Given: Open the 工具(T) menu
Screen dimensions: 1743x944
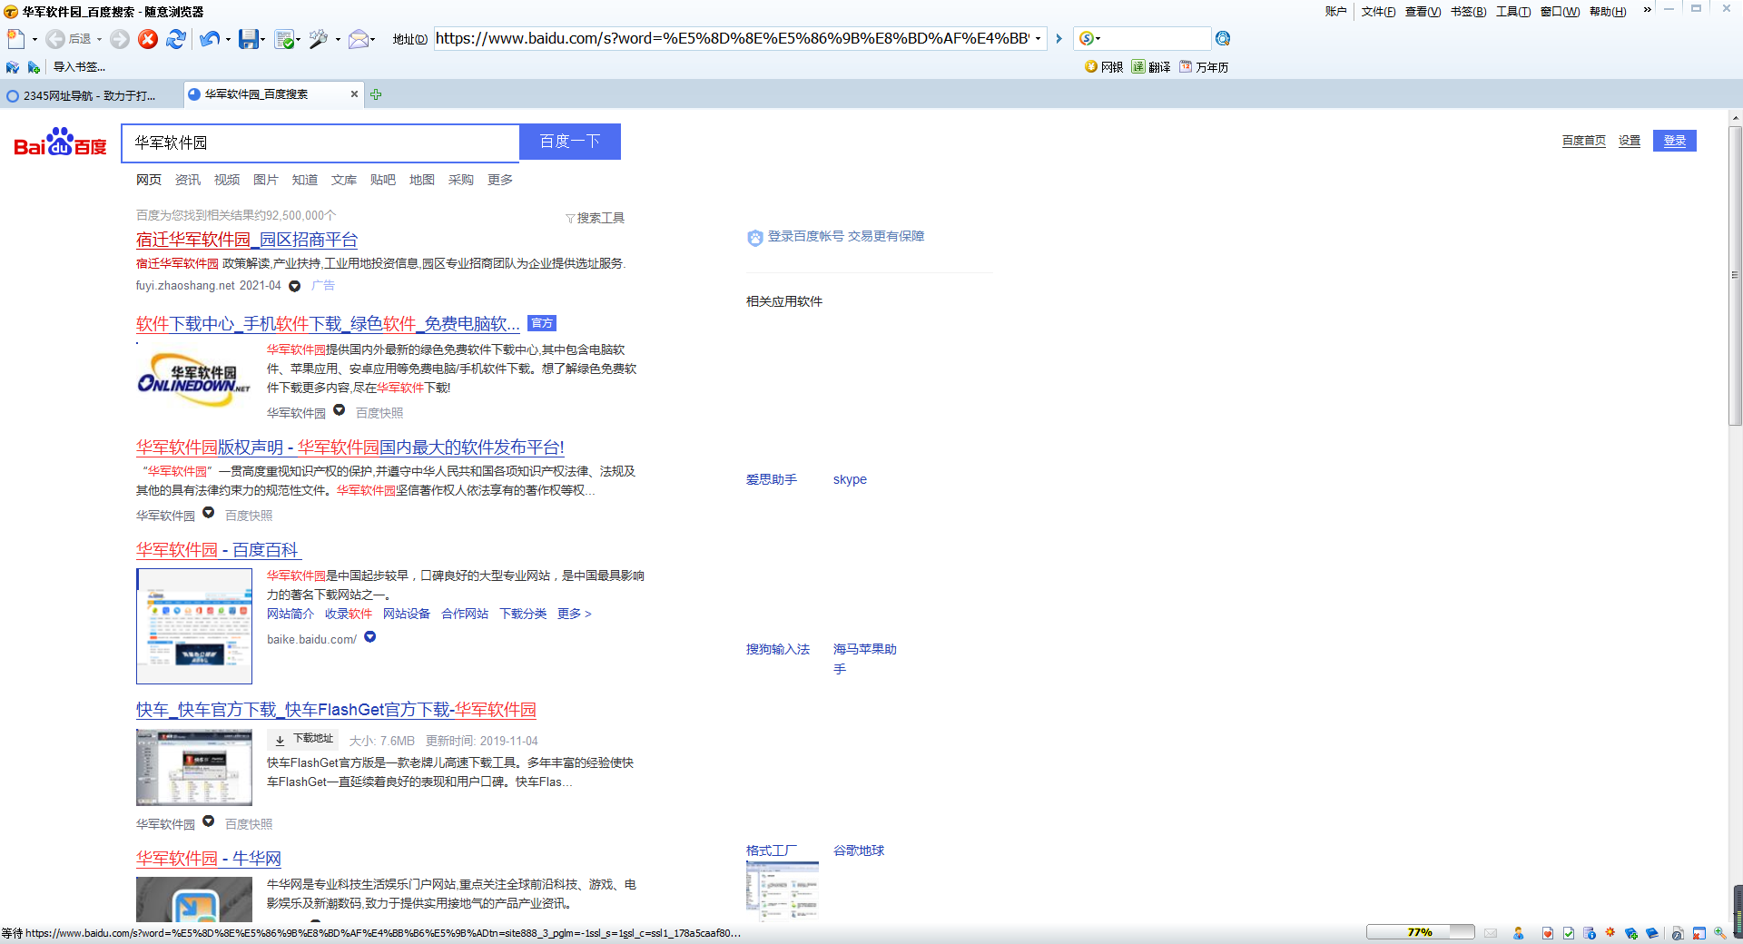Looking at the screenshot, I should point(1513,12).
